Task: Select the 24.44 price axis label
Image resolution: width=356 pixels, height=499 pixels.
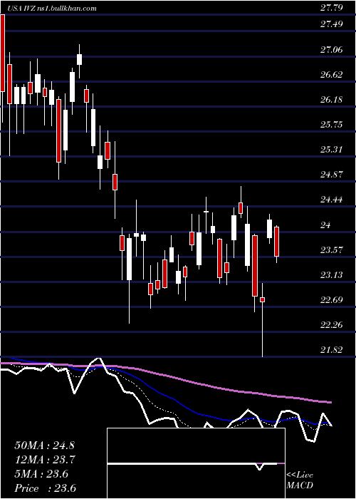Action: coord(332,200)
